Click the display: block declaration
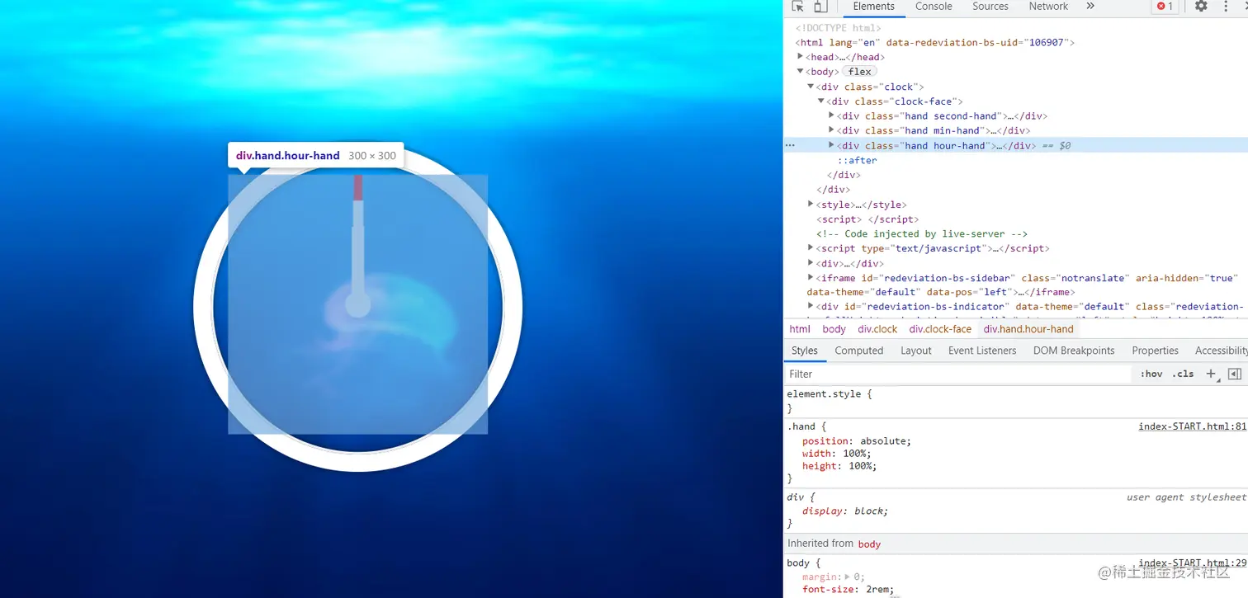The height and width of the screenshot is (598, 1248). pyautogui.click(x=845, y=511)
